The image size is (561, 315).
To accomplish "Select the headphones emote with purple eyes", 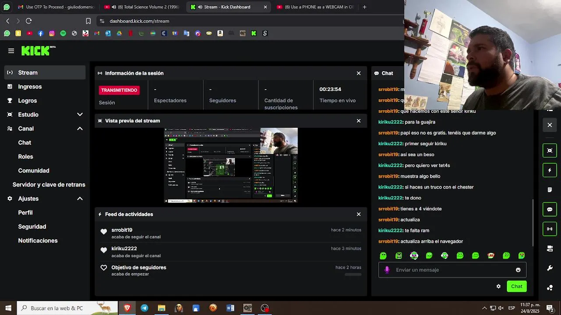I will tap(414, 255).
